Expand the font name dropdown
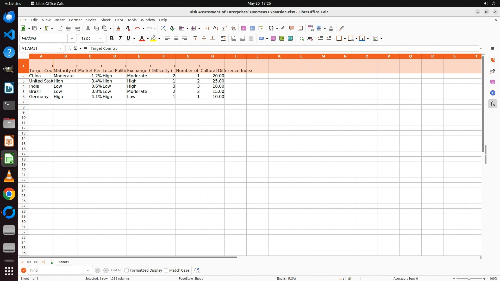The width and height of the screenshot is (500, 281). click(72, 39)
